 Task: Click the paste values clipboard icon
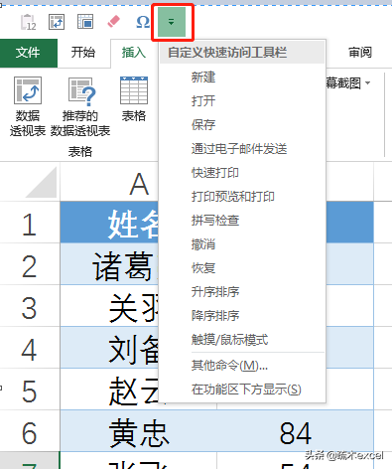point(28,22)
